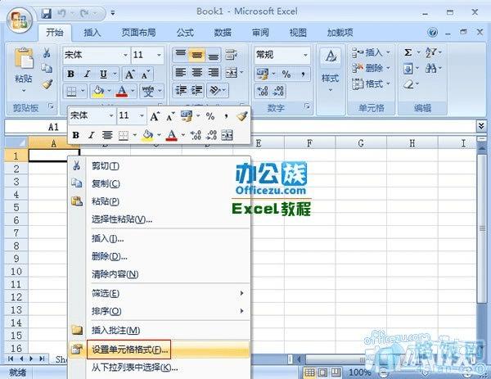Screen dimensions: 491x379
Task: Open the mini toolbar font name dropdown
Action: tap(111, 116)
